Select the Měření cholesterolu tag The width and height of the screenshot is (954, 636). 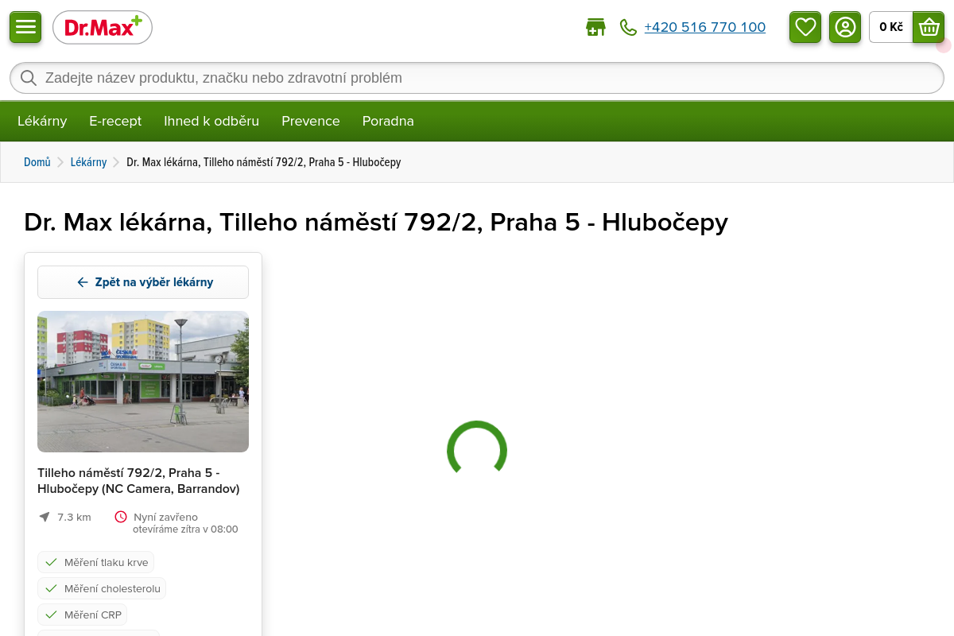pos(102,588)
